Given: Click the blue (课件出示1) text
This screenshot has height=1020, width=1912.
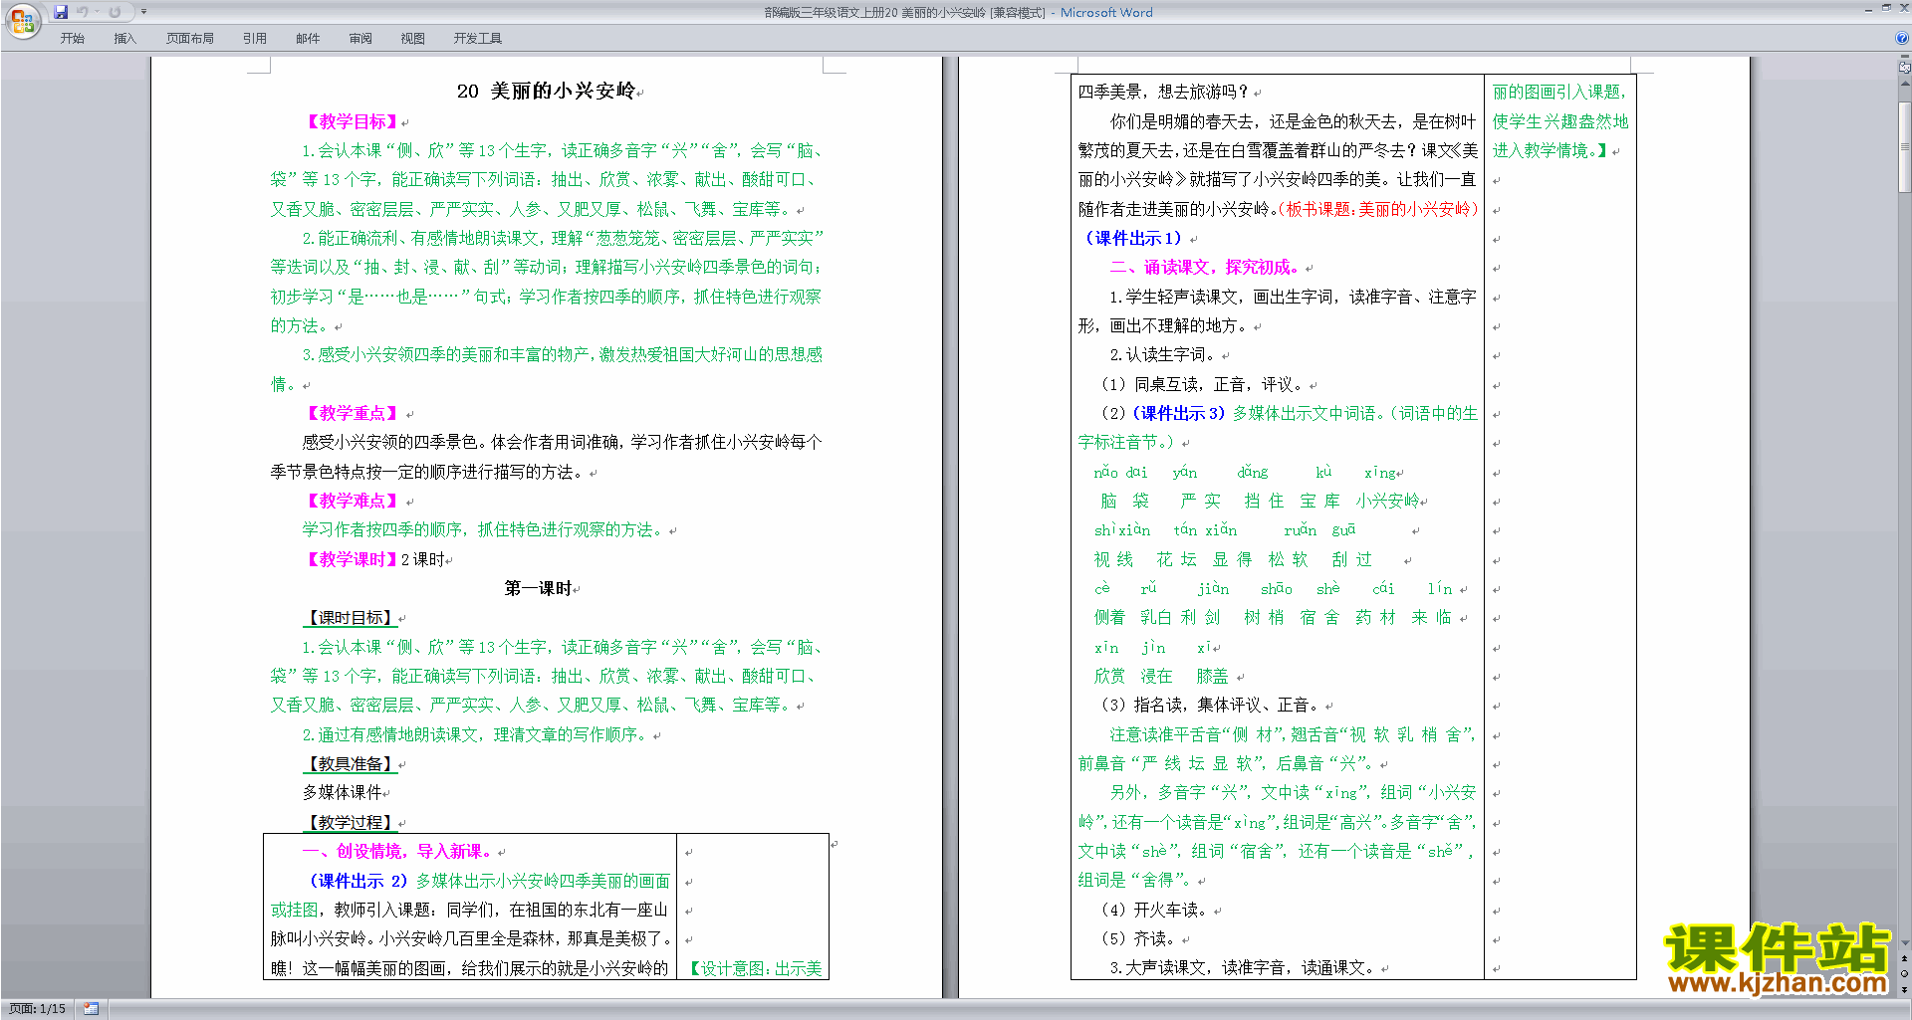Looking at the screenshot, I should click(1133, 238).
